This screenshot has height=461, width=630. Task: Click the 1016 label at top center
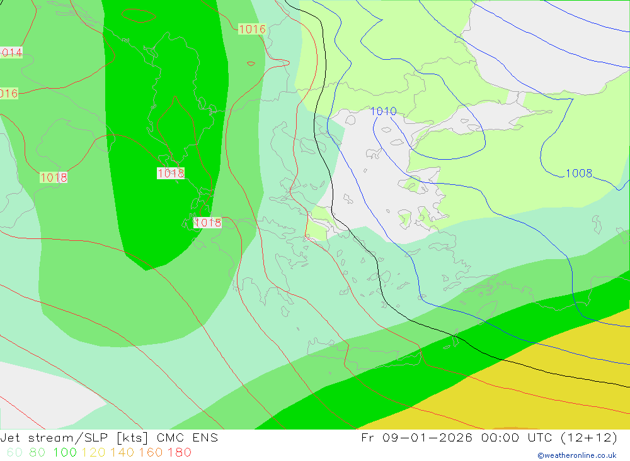[253, 29]
